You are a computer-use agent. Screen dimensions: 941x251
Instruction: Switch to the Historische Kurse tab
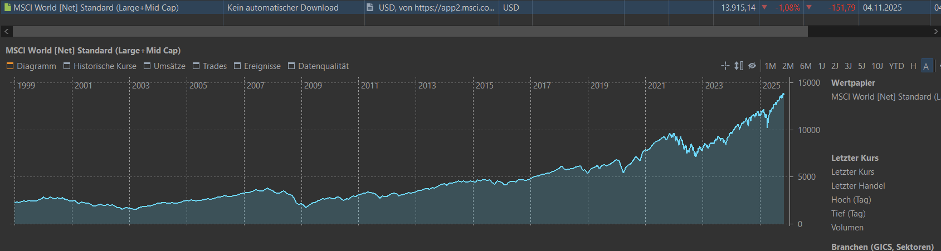click(x=100, y=66)
